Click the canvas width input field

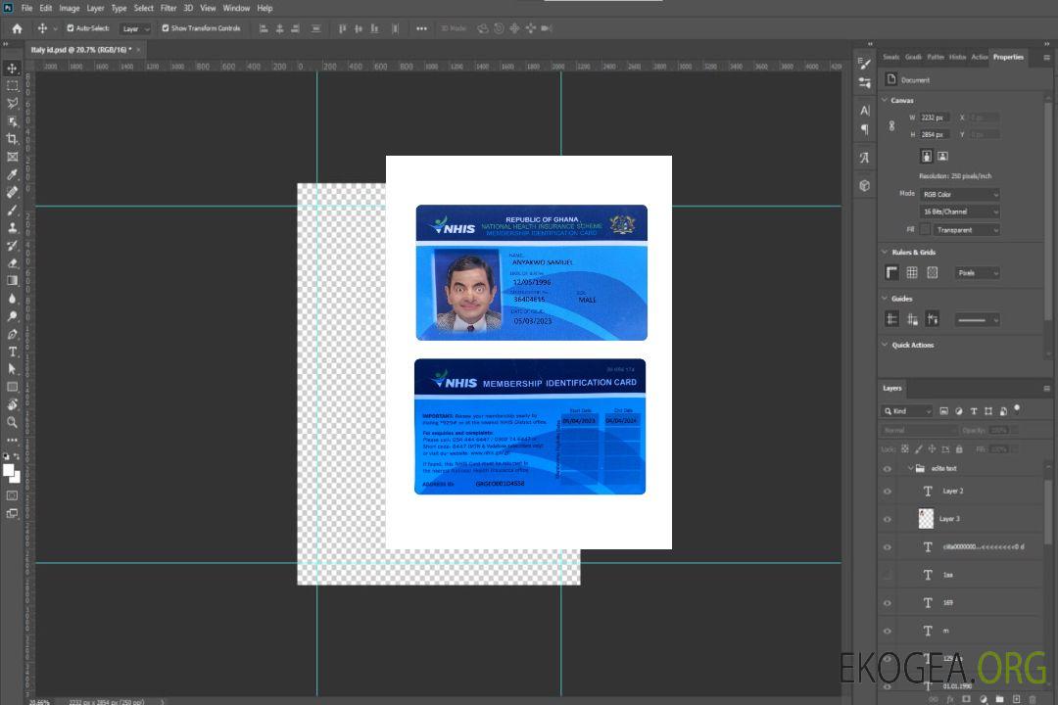pos(935,117)
